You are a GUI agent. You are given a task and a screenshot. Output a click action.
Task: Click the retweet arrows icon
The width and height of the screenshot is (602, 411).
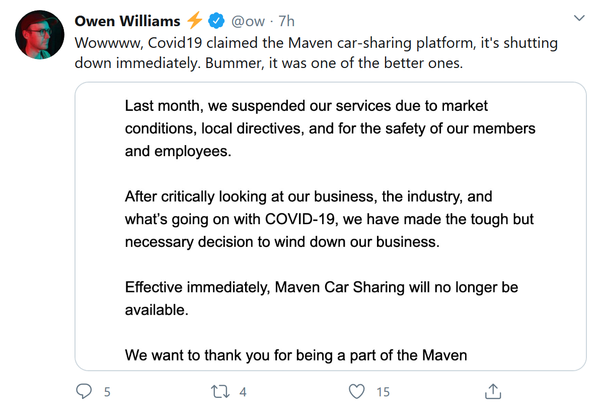[x=220, y=391]
